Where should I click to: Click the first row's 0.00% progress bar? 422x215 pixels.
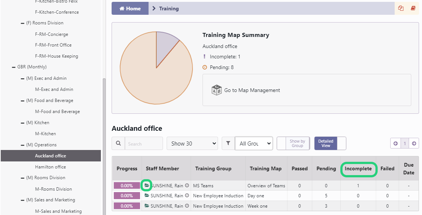(x=127, y=185)
